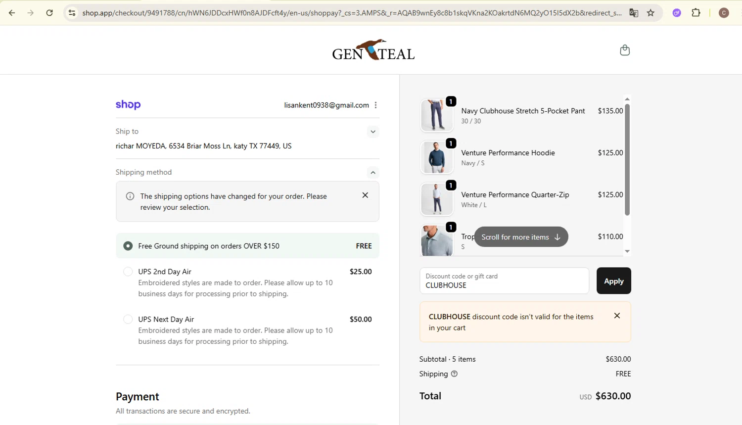Image resolution: width=742 pixels, height=425 pixels.
Task: Click the email lisankent0938@gmail.com
Action: click(326, 105)
